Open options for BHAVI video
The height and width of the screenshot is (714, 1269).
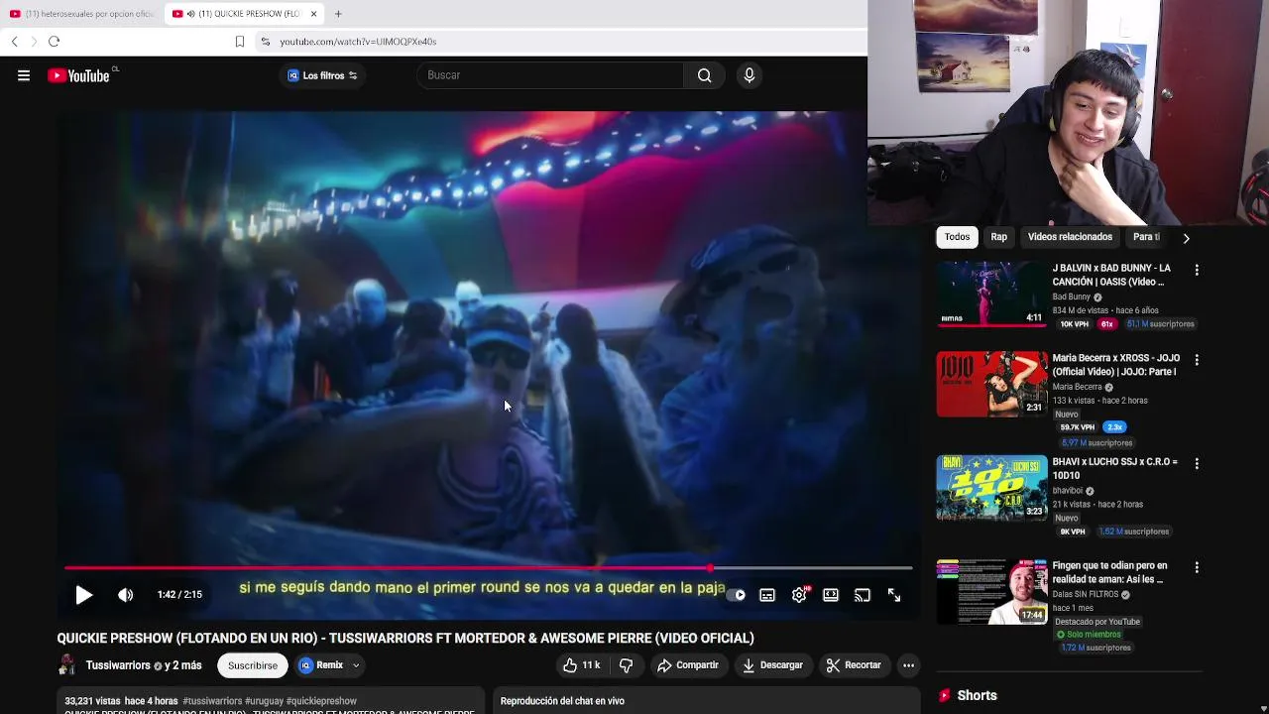[x=1197, y=463]
